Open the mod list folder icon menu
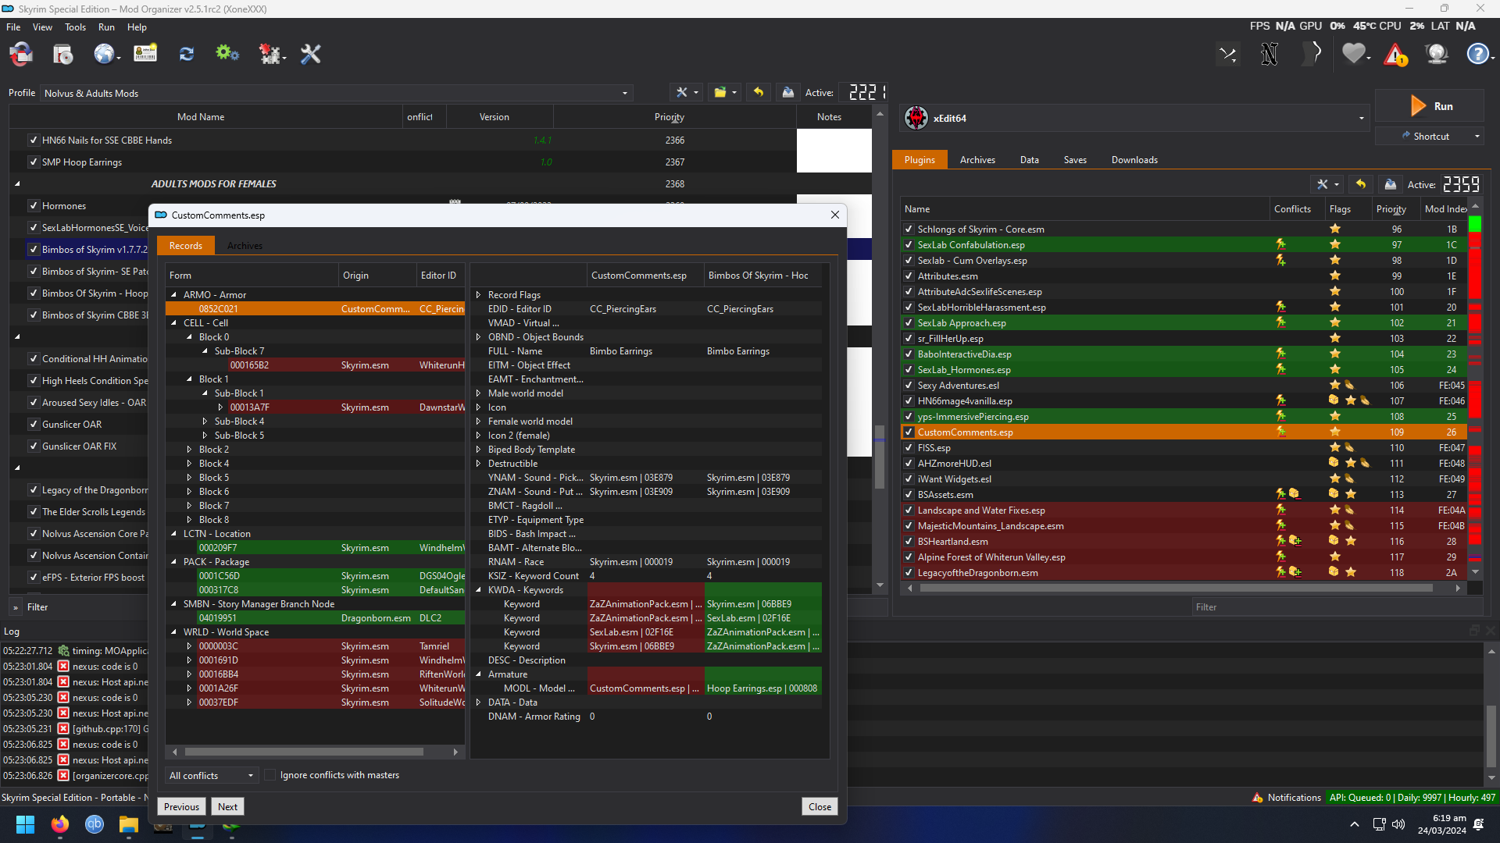The image size is (1500, 843). (x=724, y=92)
